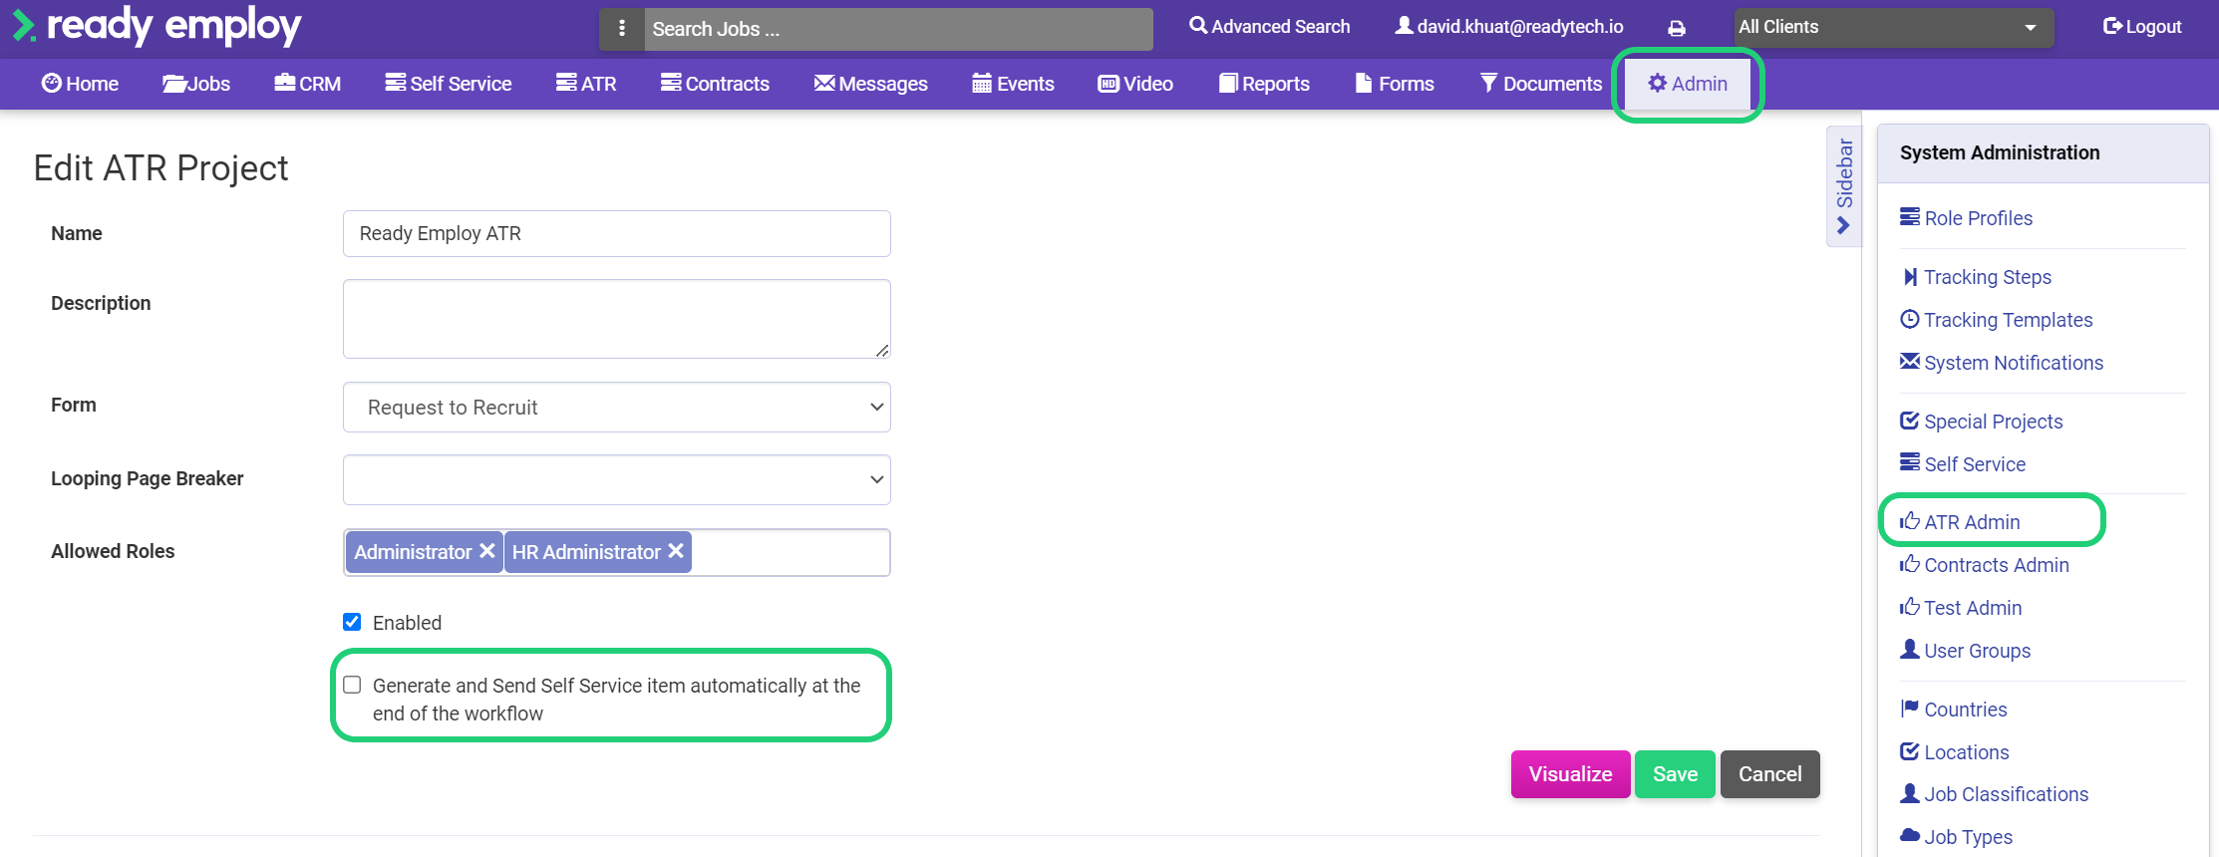
Task: Click the Ready Employ logo
Action: [x=158, y=26]
